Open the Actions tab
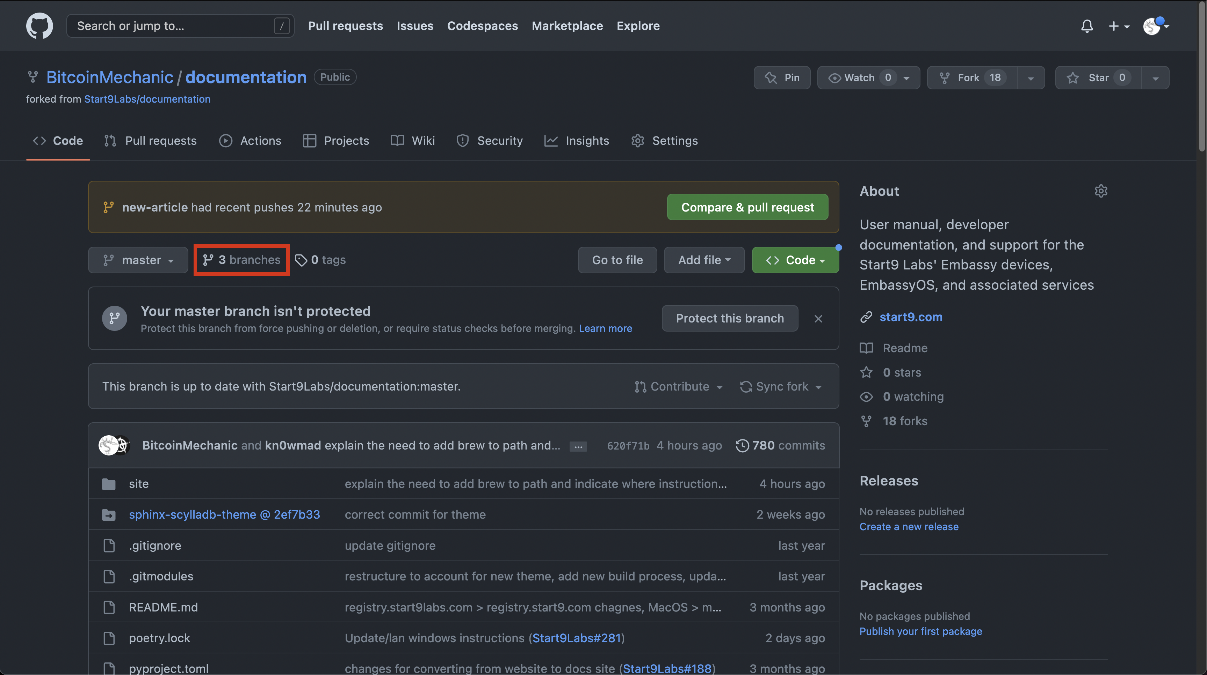The width and height of the screenshot is (1207, 675). tap(250, 140)
